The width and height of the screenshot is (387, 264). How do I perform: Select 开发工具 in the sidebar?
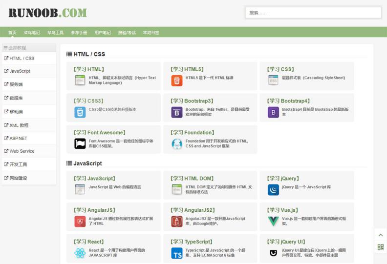pyautogui.click(x=29, y=164)
